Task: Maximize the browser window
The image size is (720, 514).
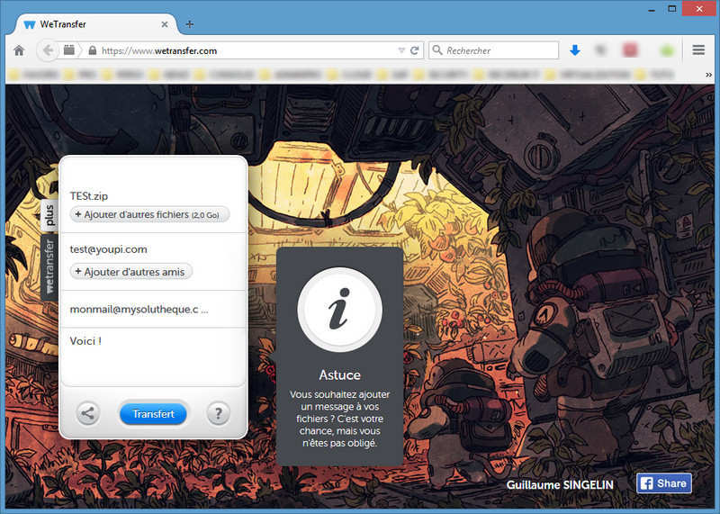Action: pyautogui.click(x=671, y=9)
